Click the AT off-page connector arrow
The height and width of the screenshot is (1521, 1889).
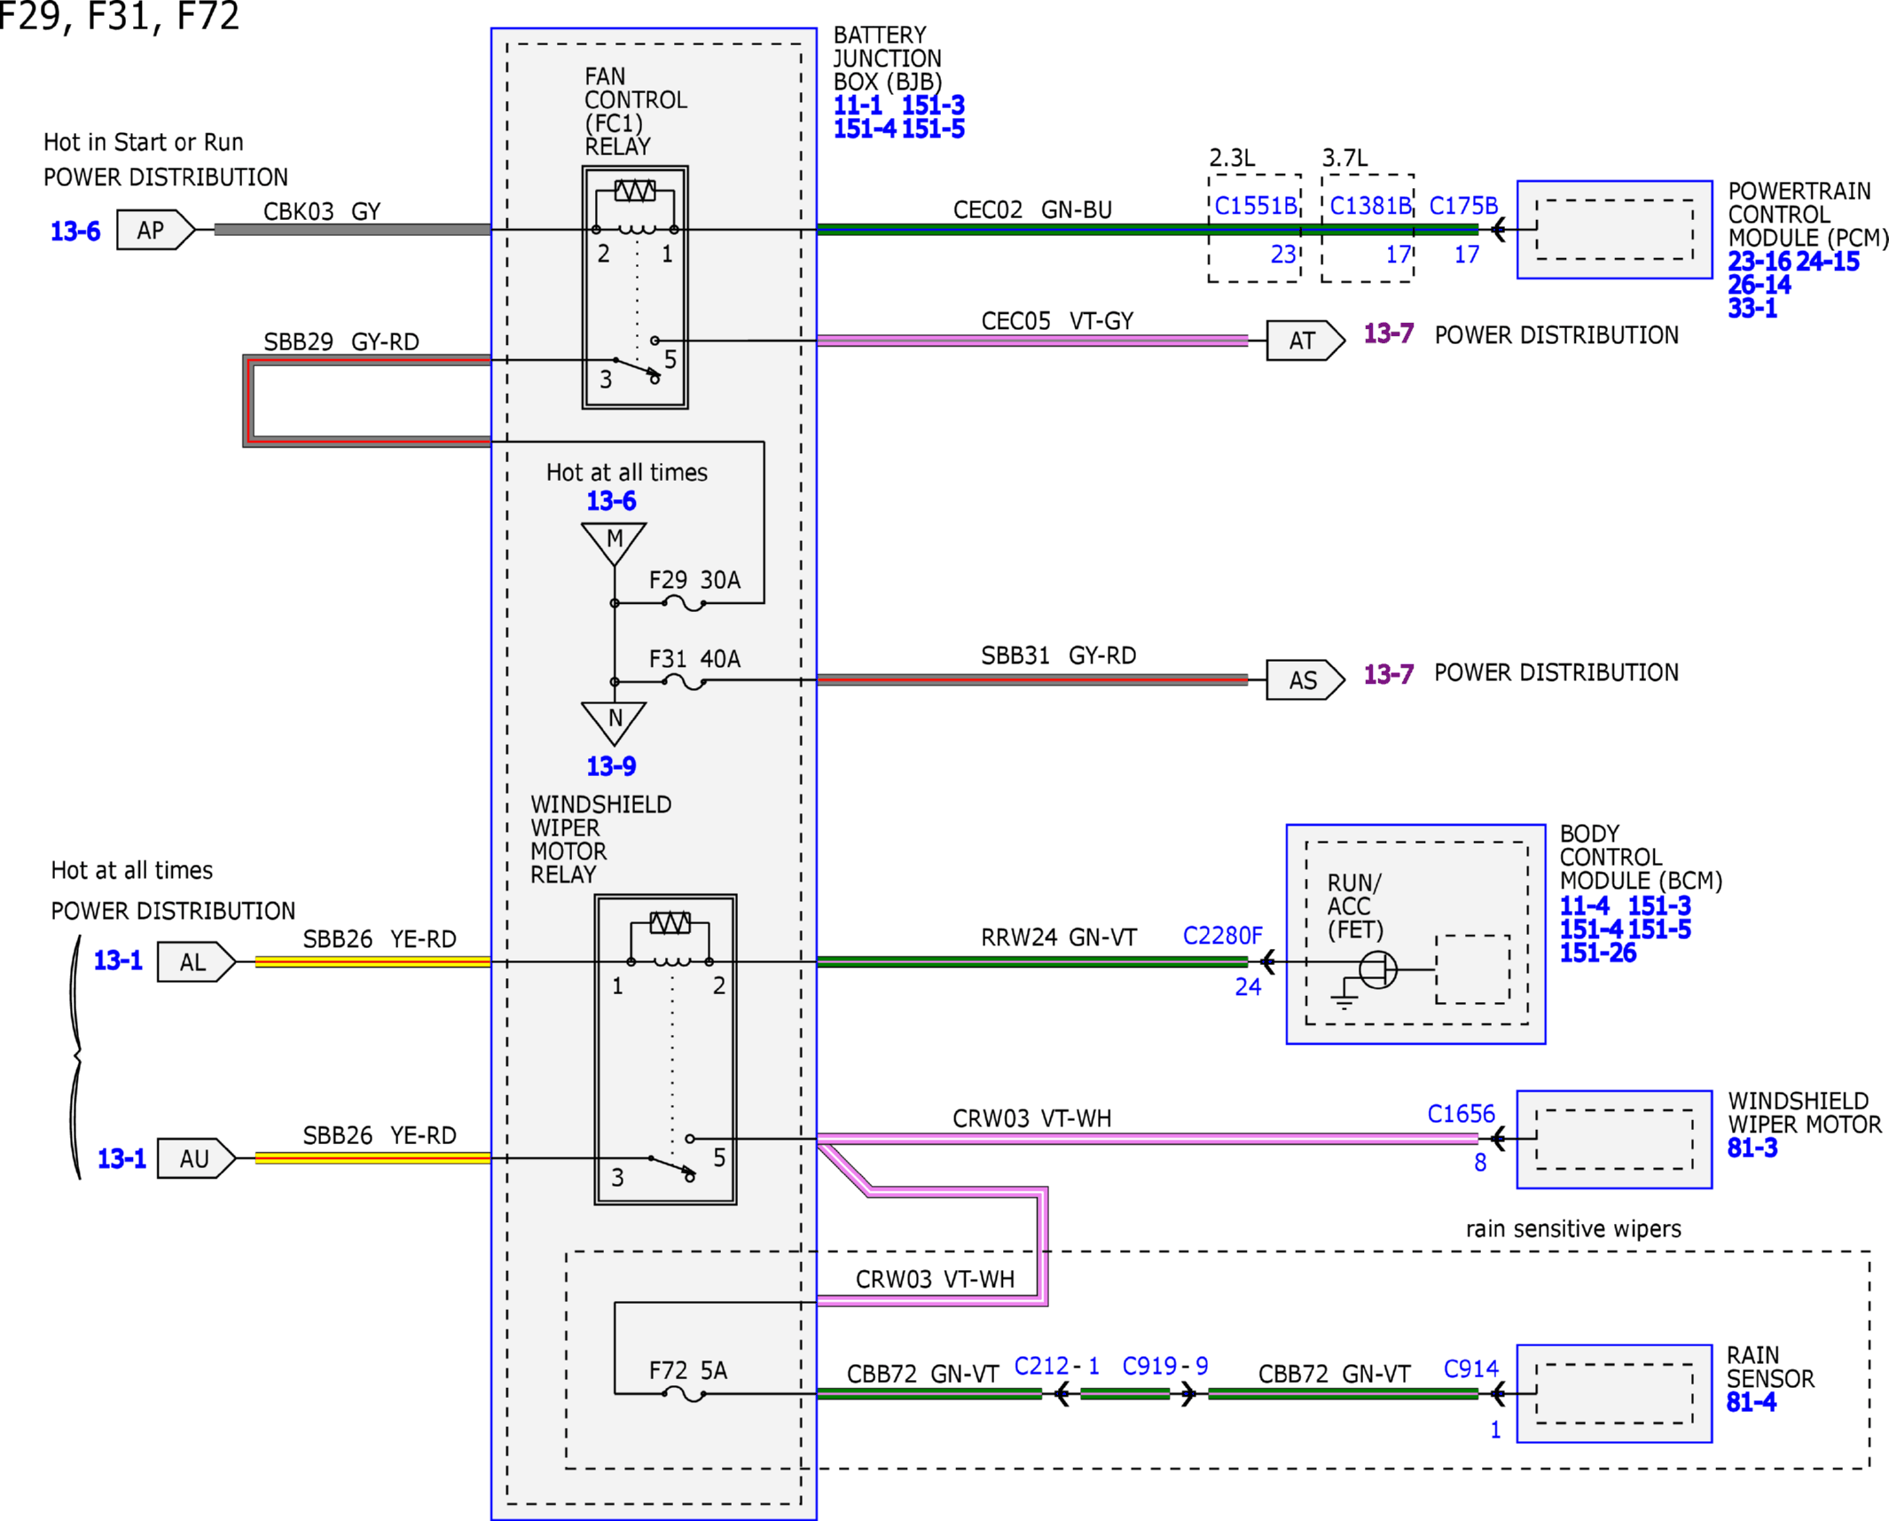(1305, 341)
